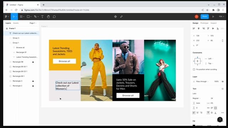Open vertical constraint Top dropdown

(x=211, y=64)
